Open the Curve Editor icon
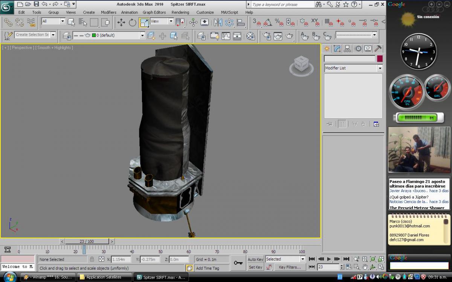Image resolution: width=452 pixels, height=282 pixels. tap(226, 36)
